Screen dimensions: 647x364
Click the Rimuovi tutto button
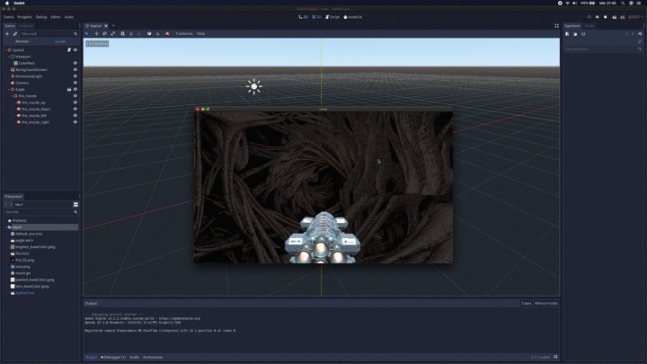(546, 303)
